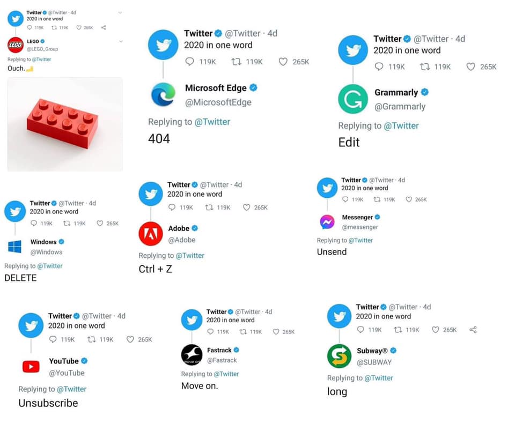
Task: Like the Twitter tweet above Grammarly's reply
Action: point(470,66)
